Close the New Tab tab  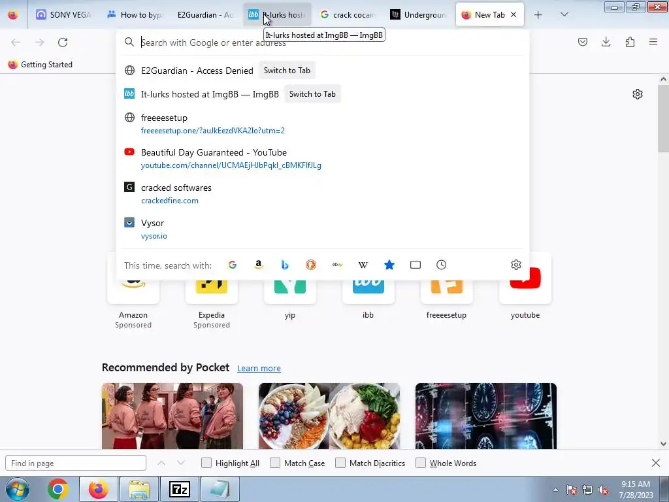pyautogui.click(x=514, y=14)
